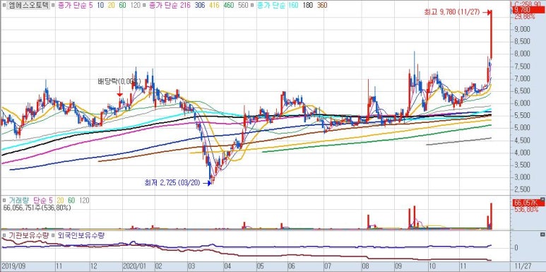This screenshot has height=272, width=546.
Task: Click the red arrow below 배당락 label
Action: pos(119,92)
